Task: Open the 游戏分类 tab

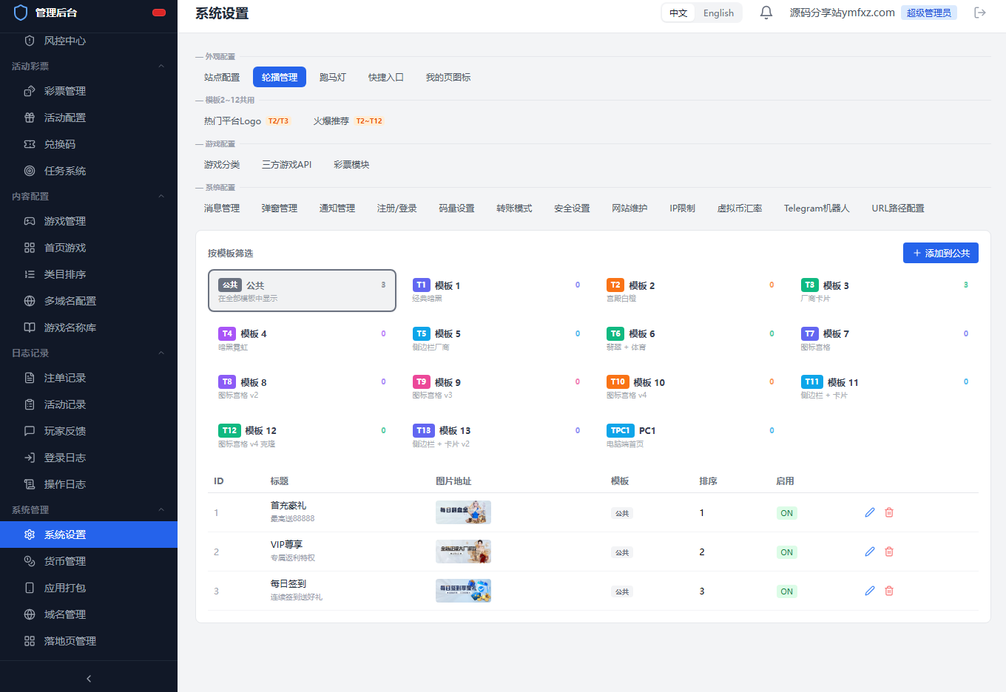Action: [x=222, y=164]
